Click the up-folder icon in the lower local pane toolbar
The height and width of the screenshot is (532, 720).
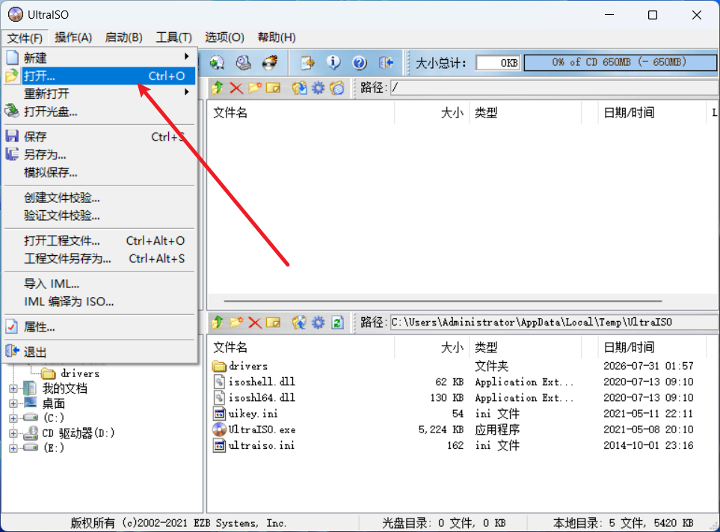pyautogui.click(x=218, y=322)
